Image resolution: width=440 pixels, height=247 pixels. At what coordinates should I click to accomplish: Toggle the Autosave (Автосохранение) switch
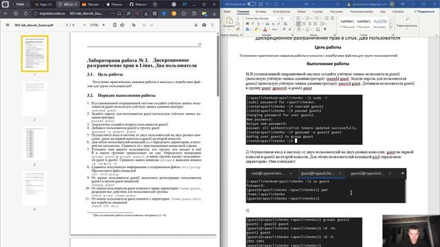coord(251,4)
